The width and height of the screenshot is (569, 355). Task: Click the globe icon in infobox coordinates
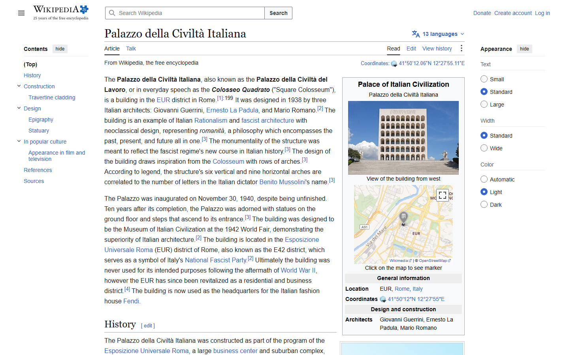383,299
